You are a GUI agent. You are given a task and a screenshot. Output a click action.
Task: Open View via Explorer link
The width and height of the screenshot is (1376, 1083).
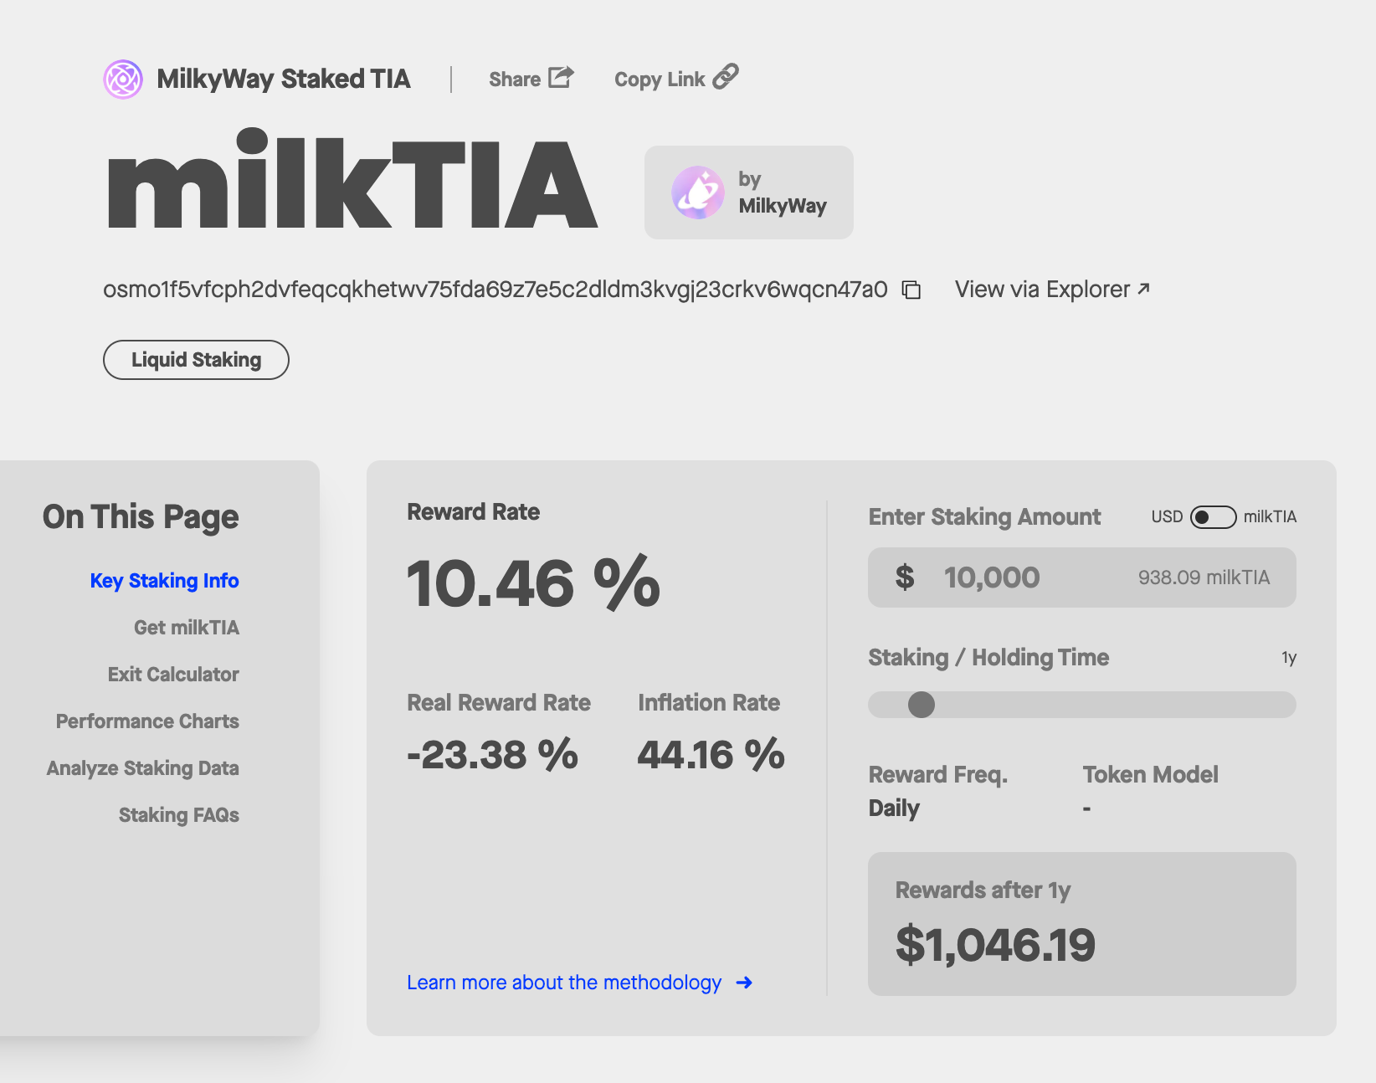1052,290
